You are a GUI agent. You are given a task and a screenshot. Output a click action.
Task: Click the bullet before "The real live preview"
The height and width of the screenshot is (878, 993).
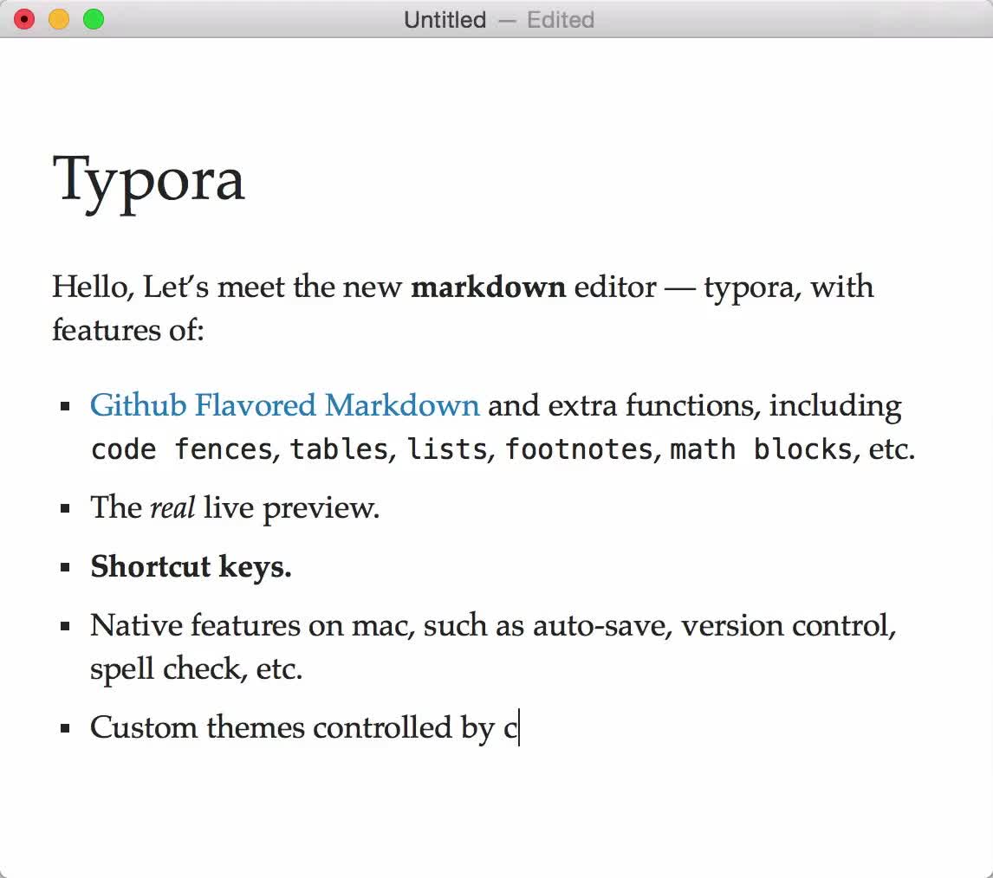[x=65, y=508]
